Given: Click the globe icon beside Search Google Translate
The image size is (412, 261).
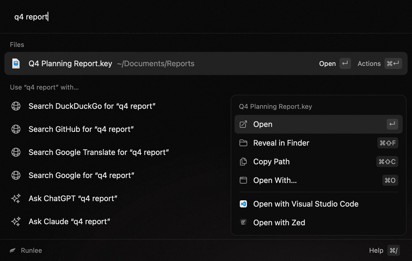Looking at the screenshot, I should 16,152.
